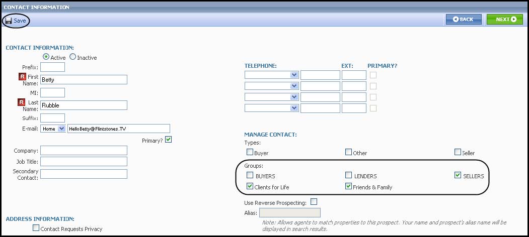
Task: Click the fourth telephone number field
Action: 321,108
